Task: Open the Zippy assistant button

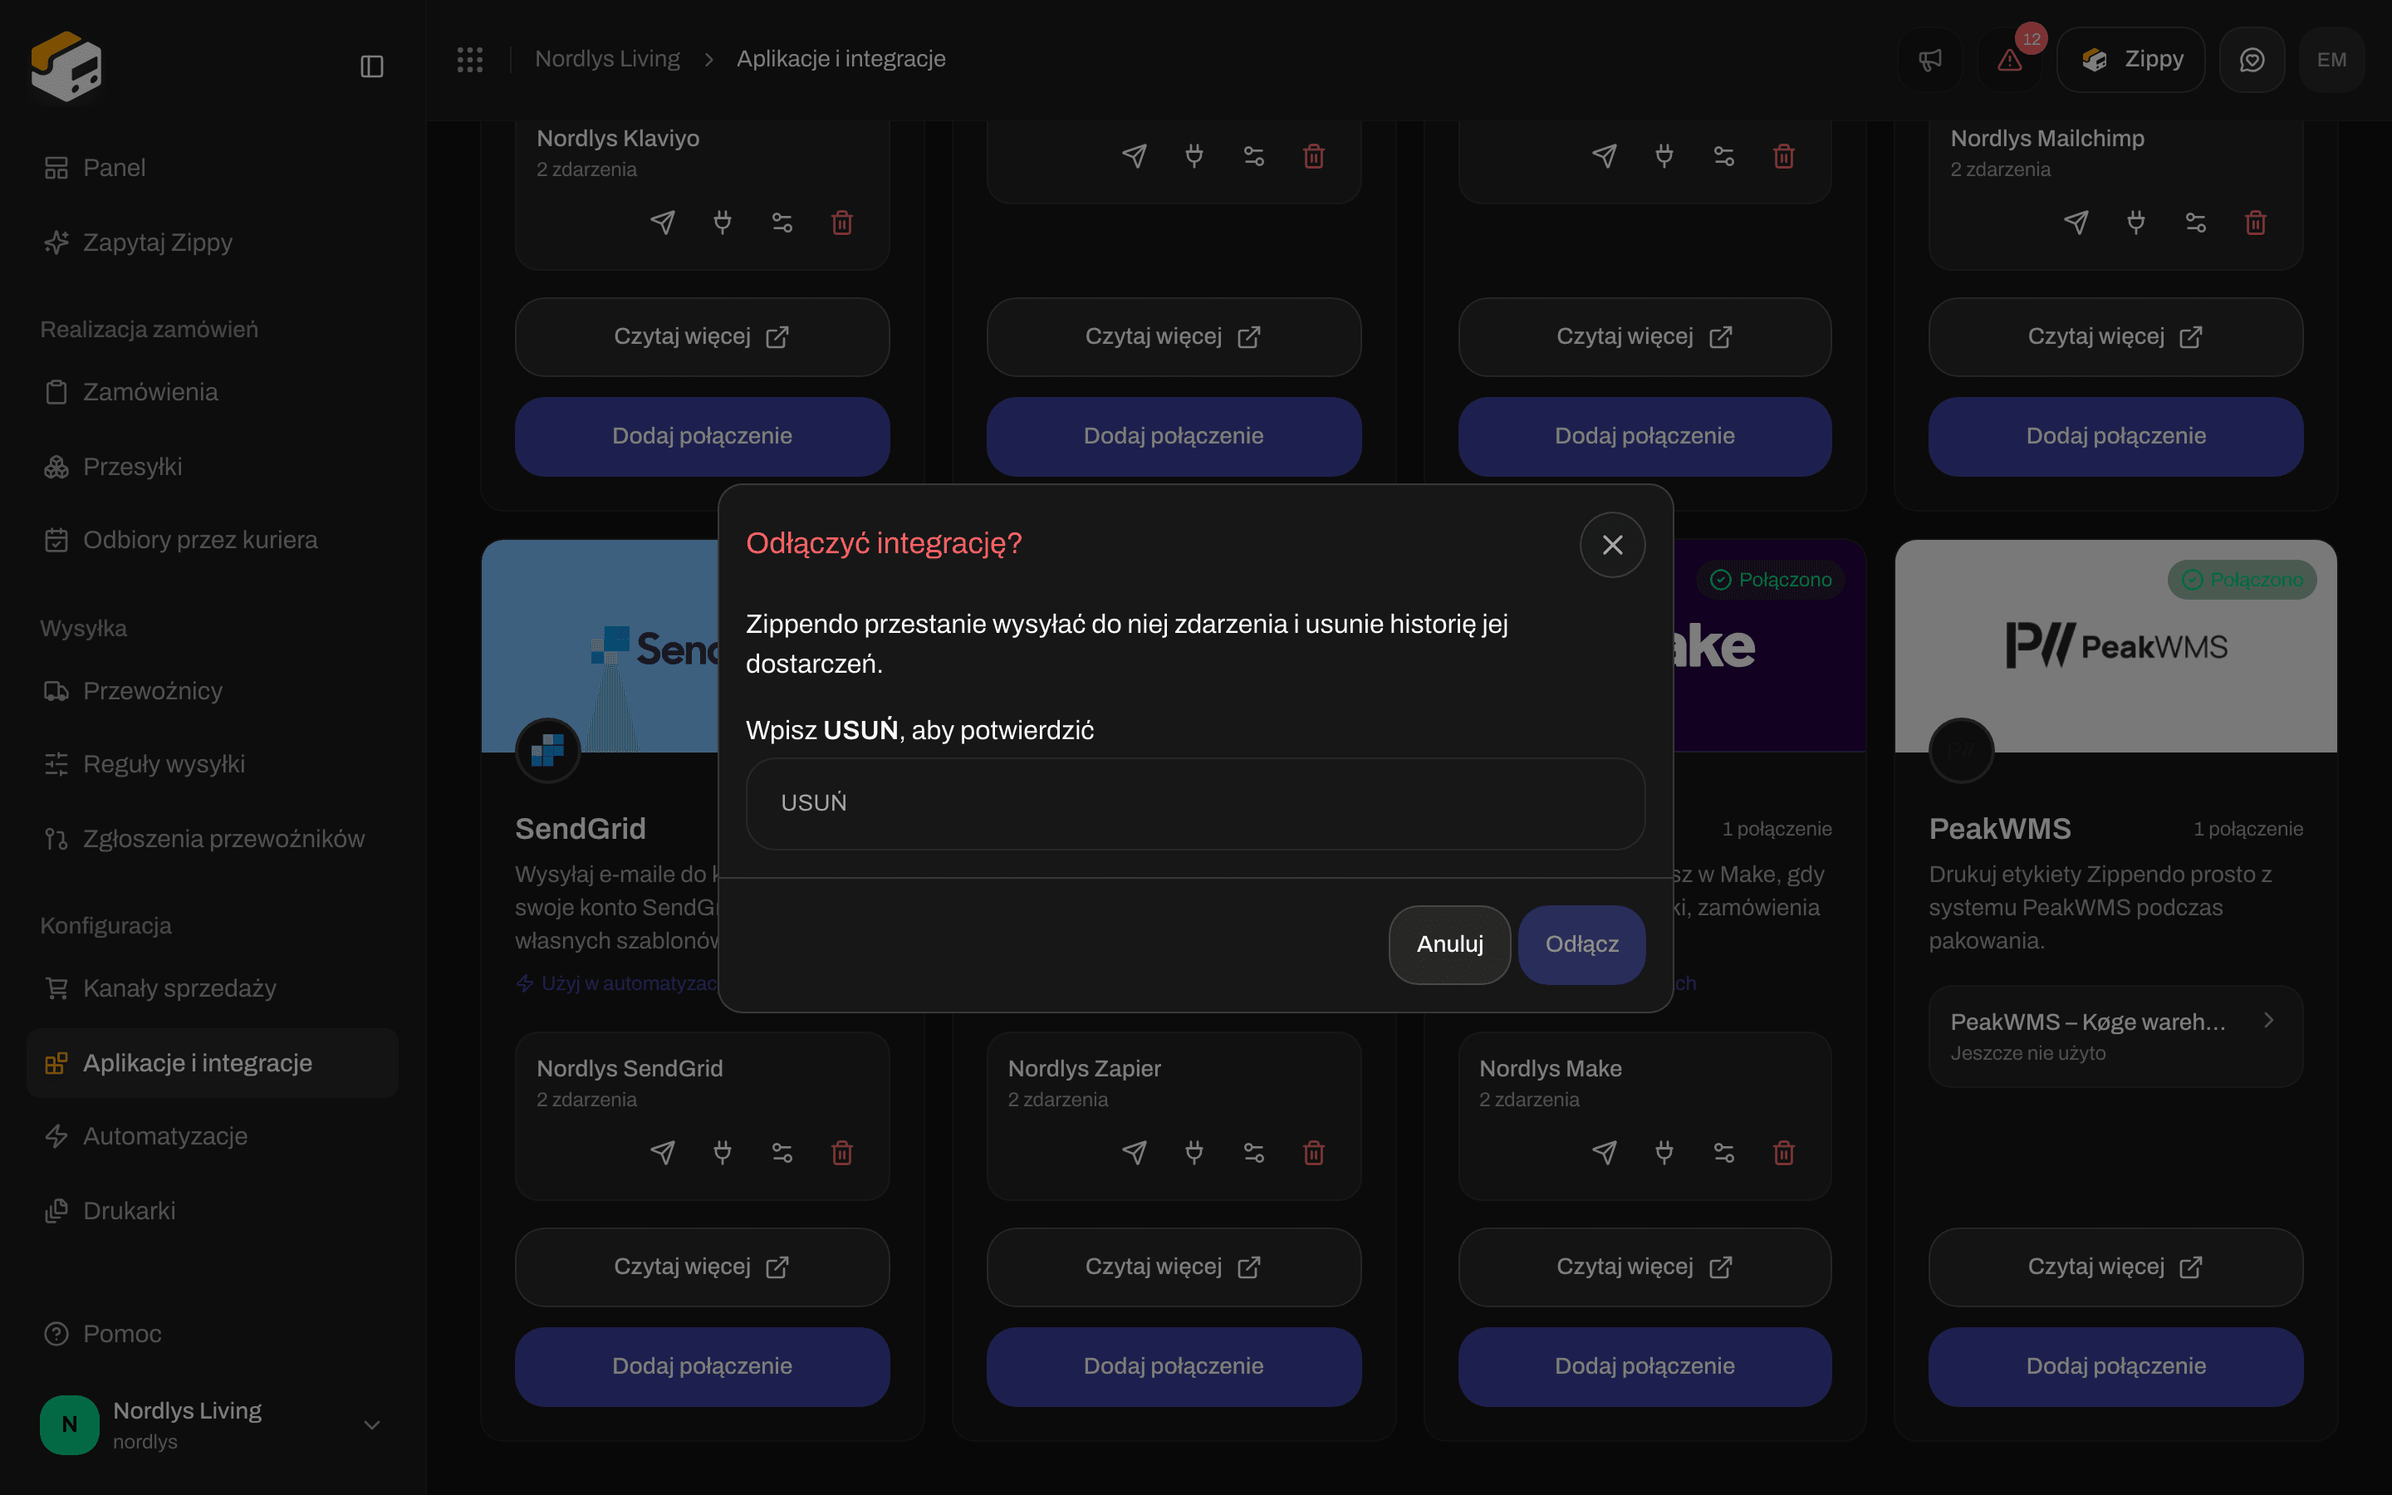Action: coord(2131,61)
